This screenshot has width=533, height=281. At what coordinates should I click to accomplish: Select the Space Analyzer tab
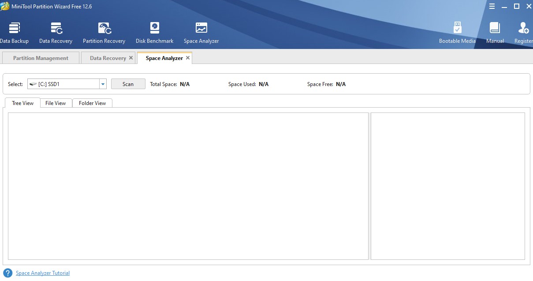coord(164,58)
